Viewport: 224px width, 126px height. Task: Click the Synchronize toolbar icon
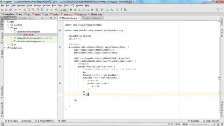click(x=10, y=10)
